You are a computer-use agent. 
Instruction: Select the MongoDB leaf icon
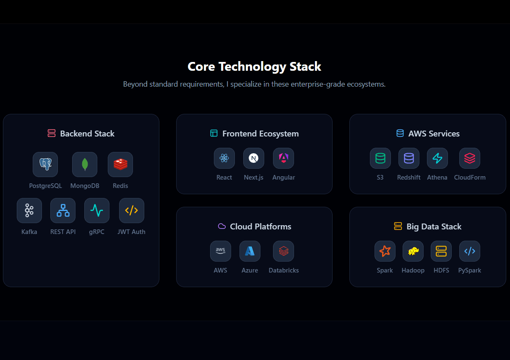[85, 165]
